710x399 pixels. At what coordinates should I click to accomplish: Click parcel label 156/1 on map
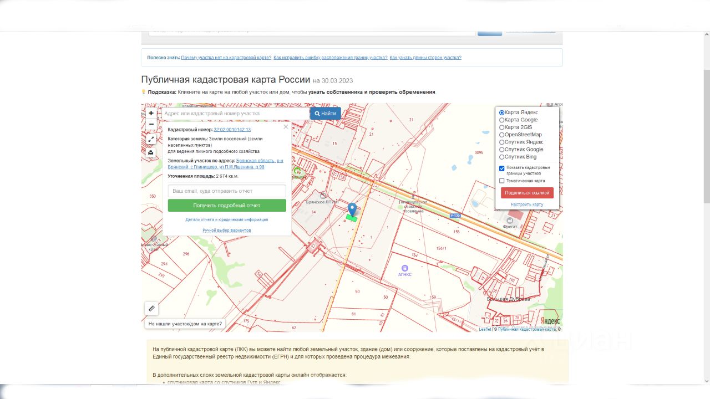(442, 248)
